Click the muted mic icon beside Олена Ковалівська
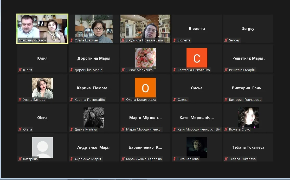 [123, 100]
